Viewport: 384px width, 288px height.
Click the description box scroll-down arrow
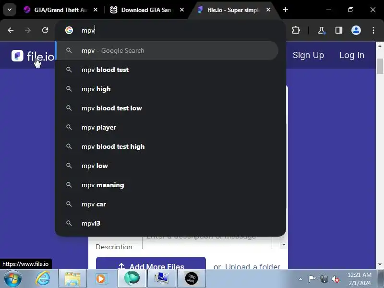coord(284,245)
